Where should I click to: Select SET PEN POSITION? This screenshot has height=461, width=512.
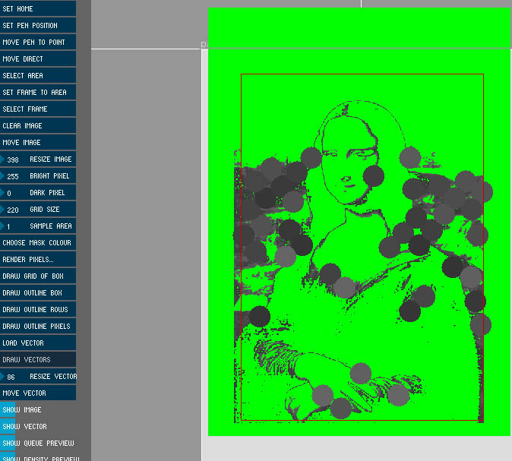tap(38, 25)
